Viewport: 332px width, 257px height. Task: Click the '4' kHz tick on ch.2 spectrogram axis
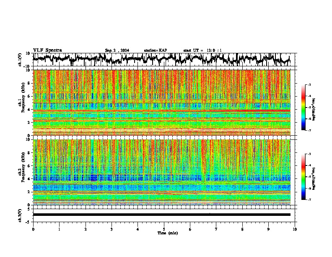pos(29,179)
